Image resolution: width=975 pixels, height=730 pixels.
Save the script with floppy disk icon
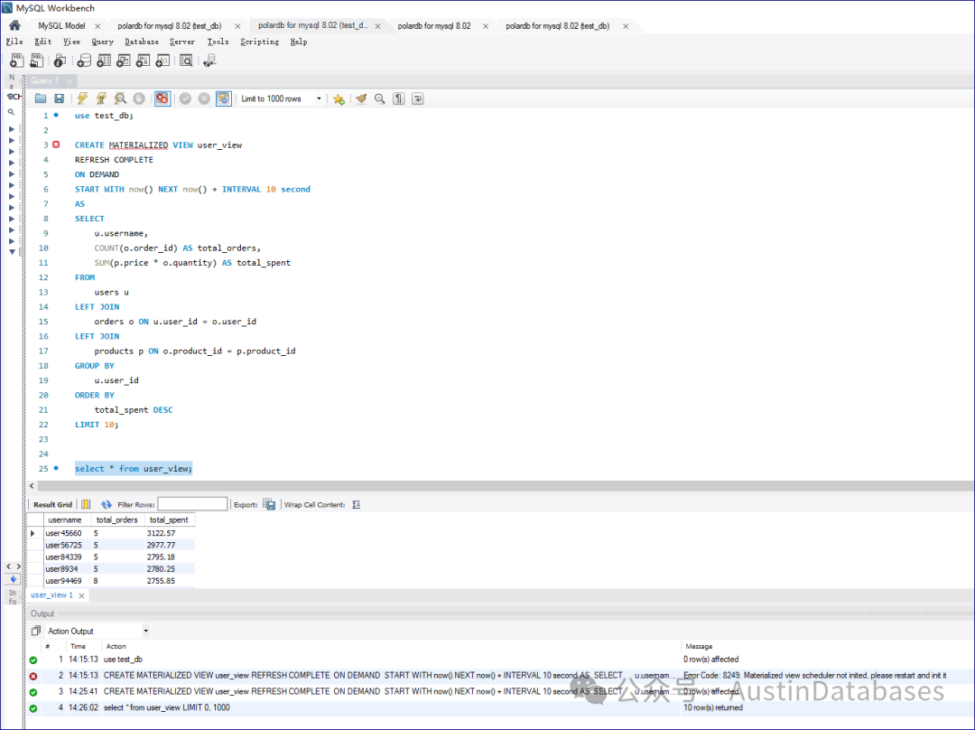click(x=59, y=98)
